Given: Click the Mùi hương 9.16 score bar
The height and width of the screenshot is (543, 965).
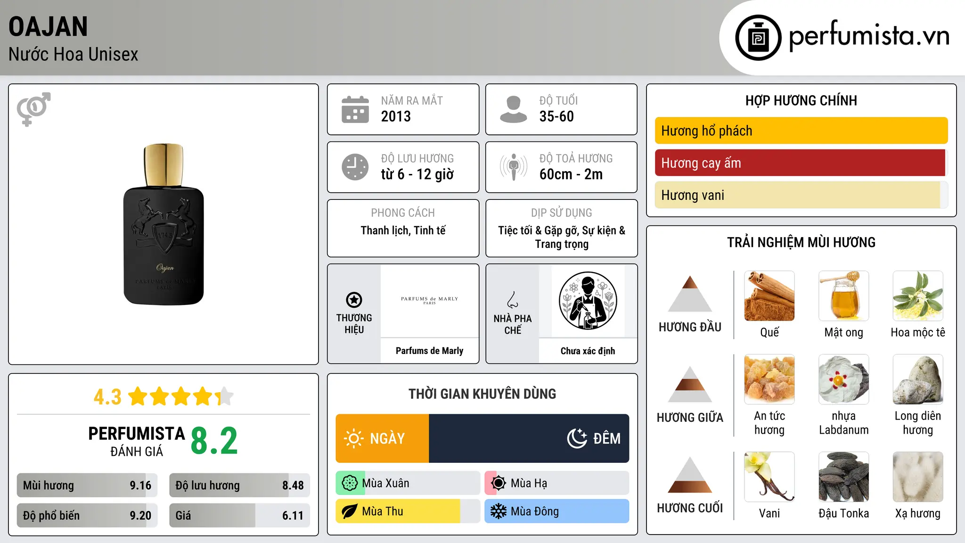Looking at the screenshot, I should 87,485.
